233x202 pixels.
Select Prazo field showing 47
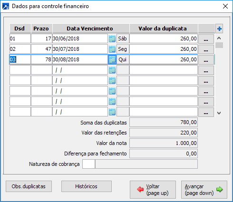click(41, 49)
